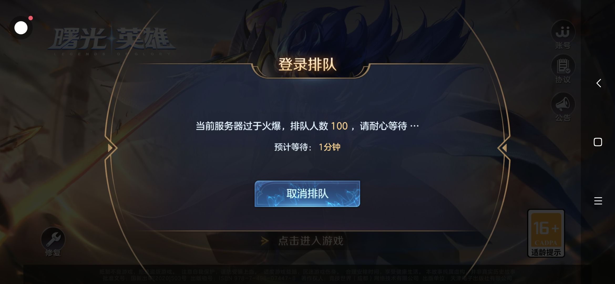Click the 适龄提示 label under age badge
Screen dimensions: 615x284
546,252
